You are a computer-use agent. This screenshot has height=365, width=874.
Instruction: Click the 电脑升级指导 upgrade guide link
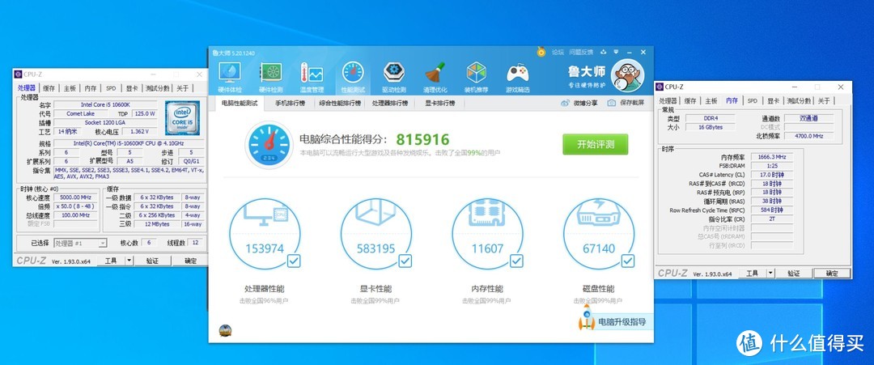click(622, 321)
